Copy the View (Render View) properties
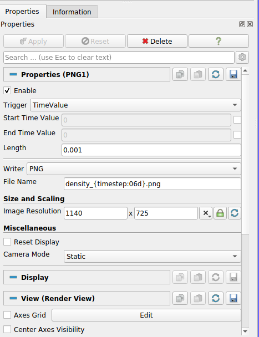259x337 pixels. 180,298
